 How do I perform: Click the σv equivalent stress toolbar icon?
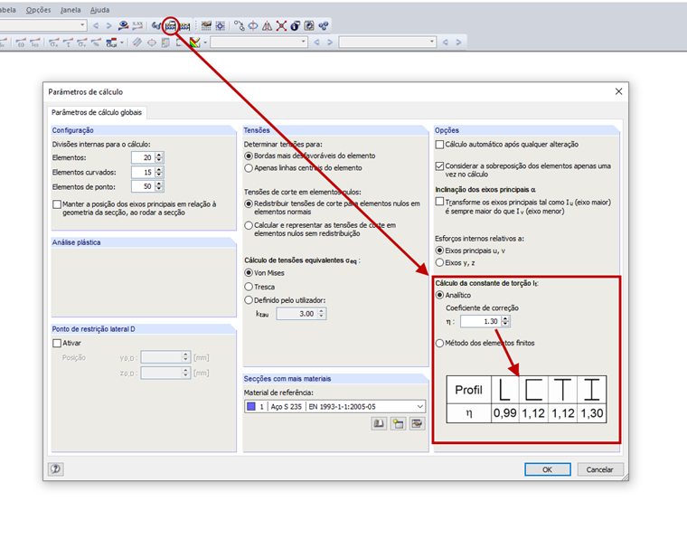82,43
